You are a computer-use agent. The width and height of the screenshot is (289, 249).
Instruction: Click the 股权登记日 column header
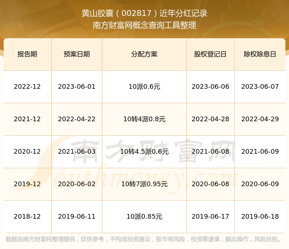[211, 54]
